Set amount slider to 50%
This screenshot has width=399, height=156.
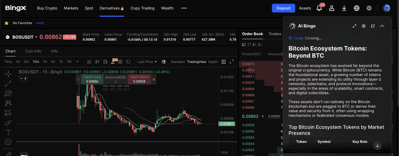112,89
